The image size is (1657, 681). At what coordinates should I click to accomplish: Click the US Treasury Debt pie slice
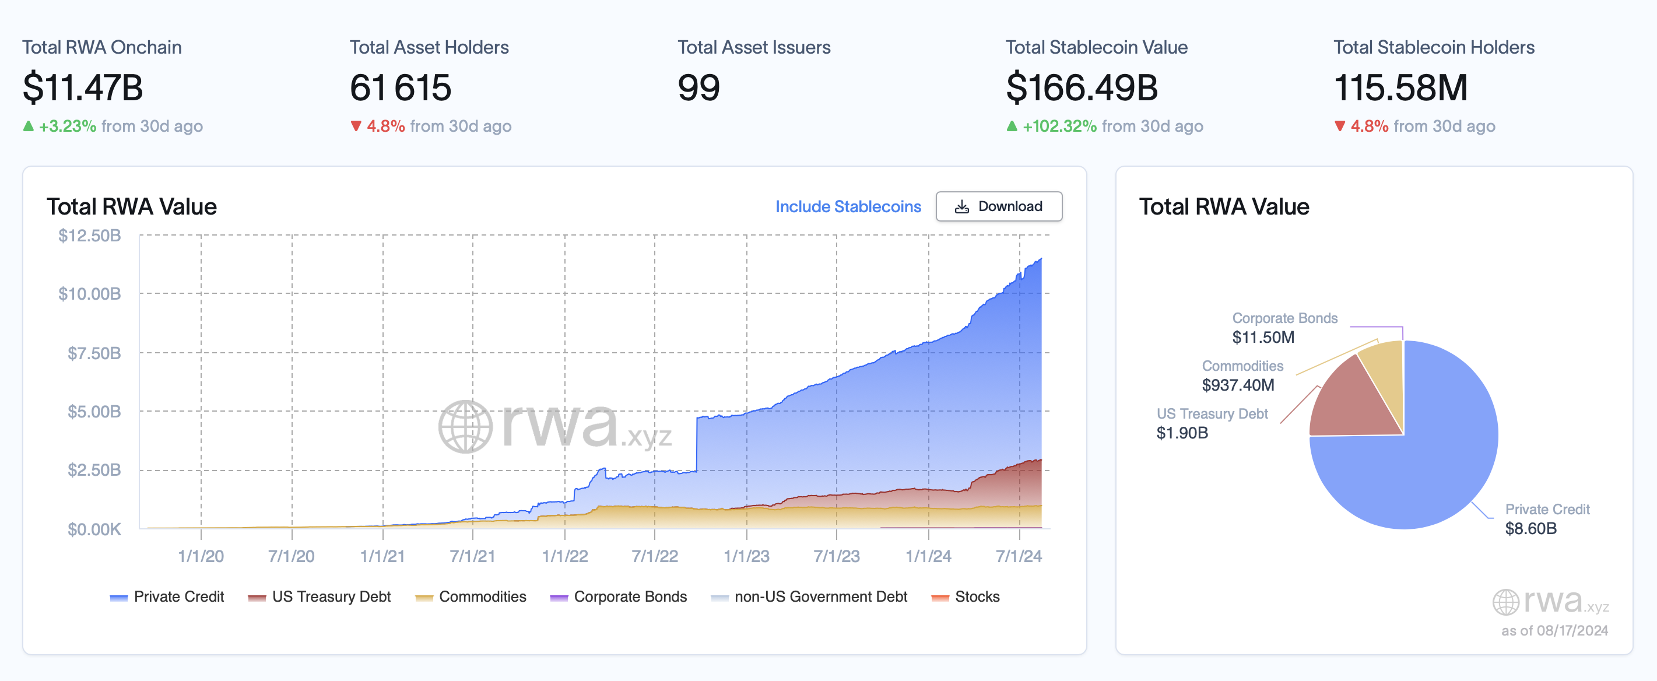pyautogui.click(x=1351, y=405)
